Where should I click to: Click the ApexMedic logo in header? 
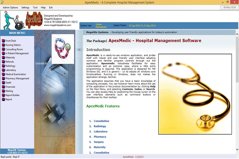pyautogui.click(x=34, y=20)
